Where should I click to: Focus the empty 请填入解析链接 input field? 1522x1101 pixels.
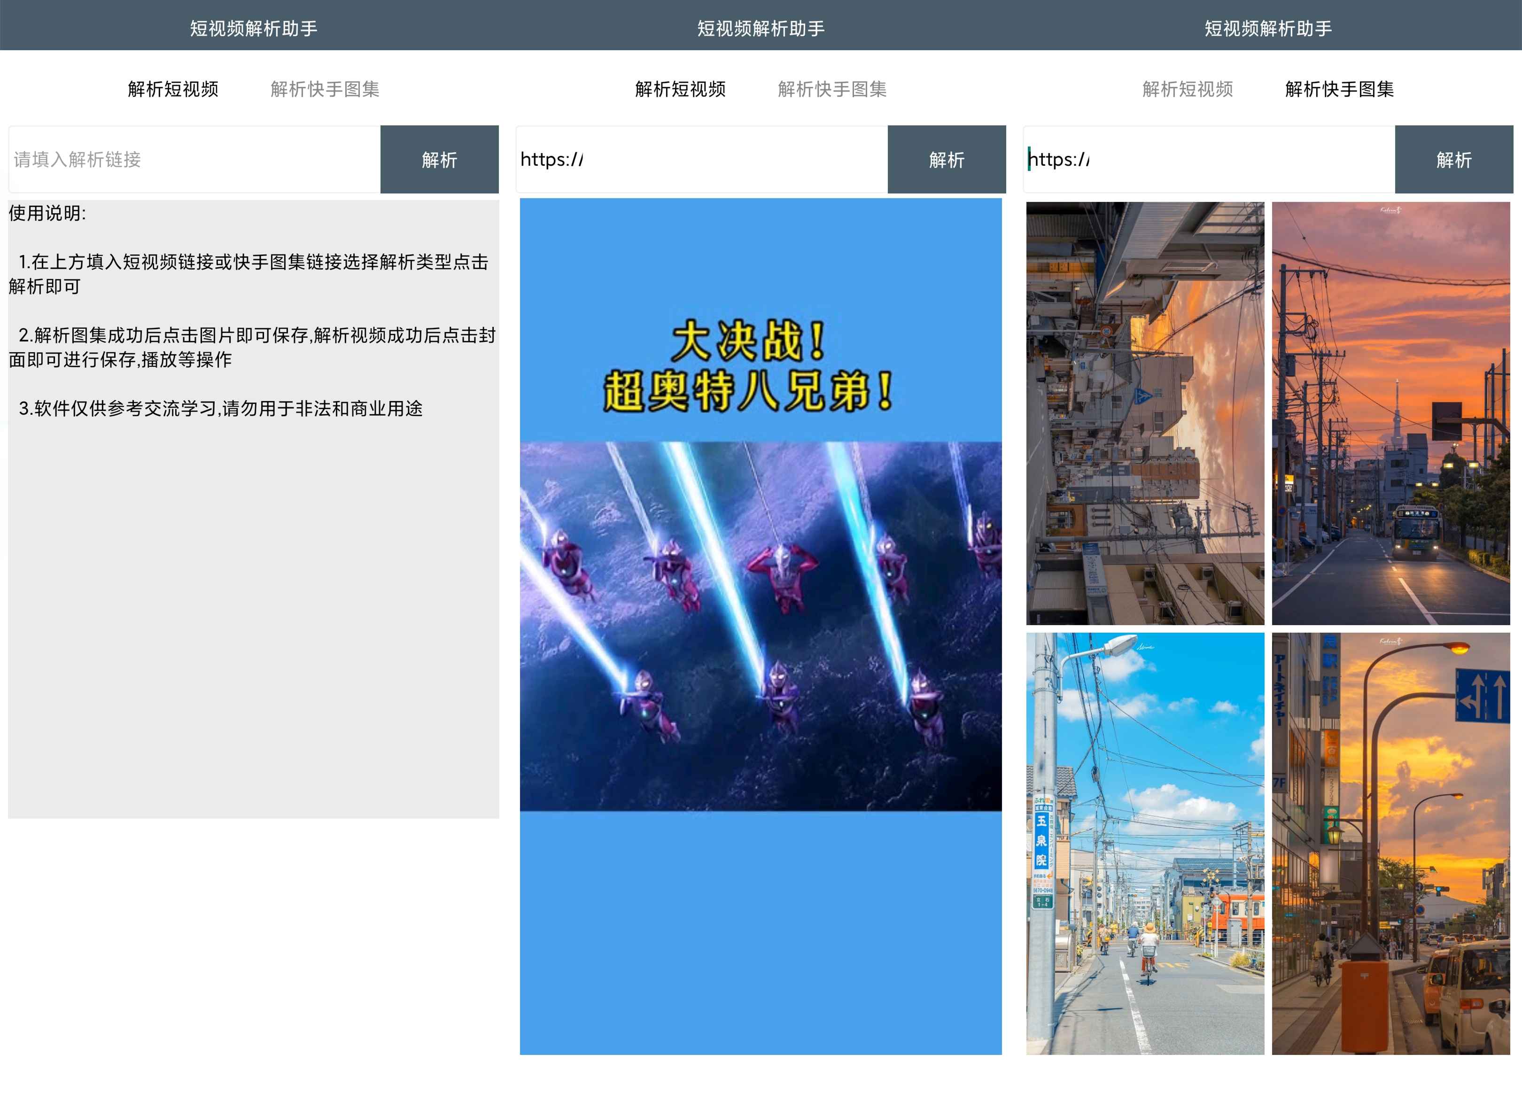[194, 160]
